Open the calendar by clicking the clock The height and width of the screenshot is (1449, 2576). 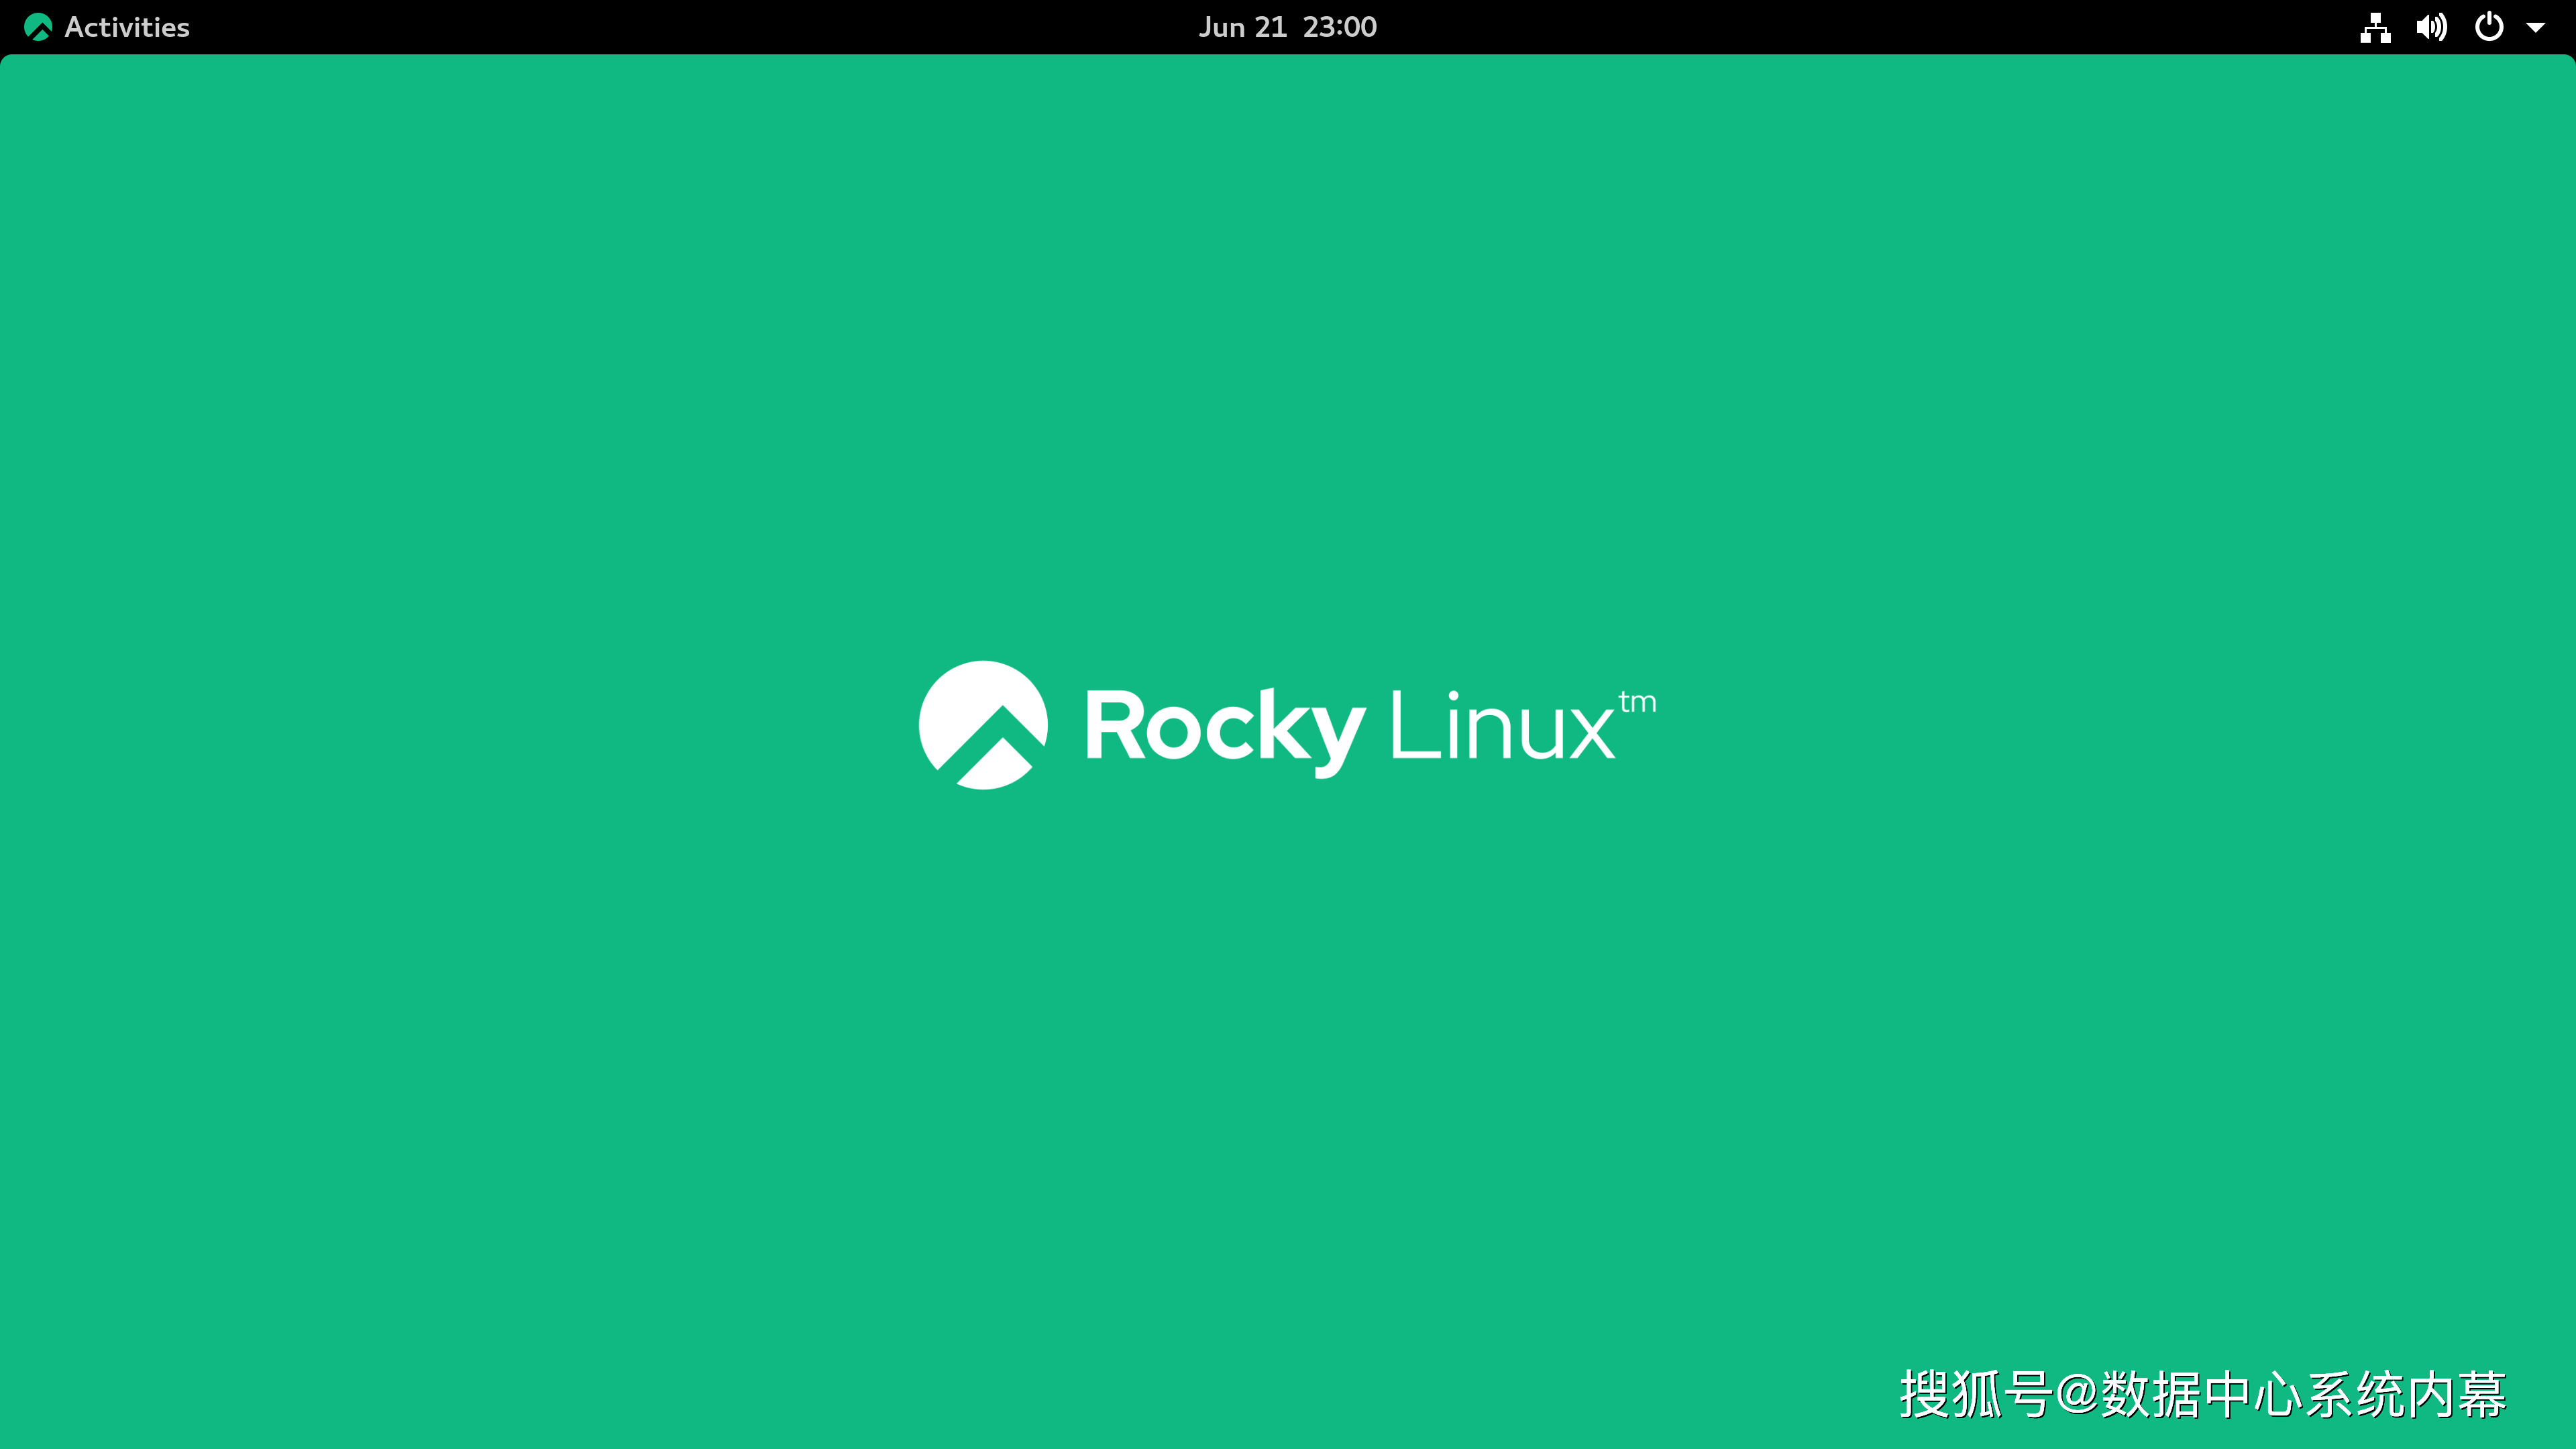(x=1288, y=27)
